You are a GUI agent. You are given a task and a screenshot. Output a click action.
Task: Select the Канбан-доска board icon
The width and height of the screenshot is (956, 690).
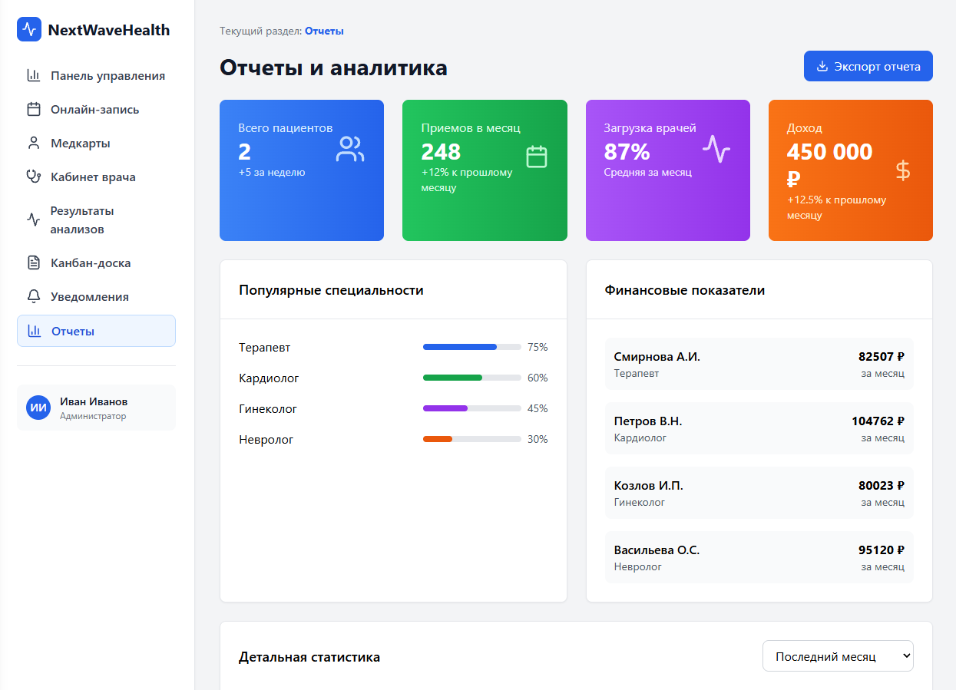coord(32,262)
